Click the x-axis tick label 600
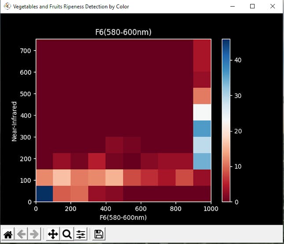 pyautogui.click(x=141, y=209)
